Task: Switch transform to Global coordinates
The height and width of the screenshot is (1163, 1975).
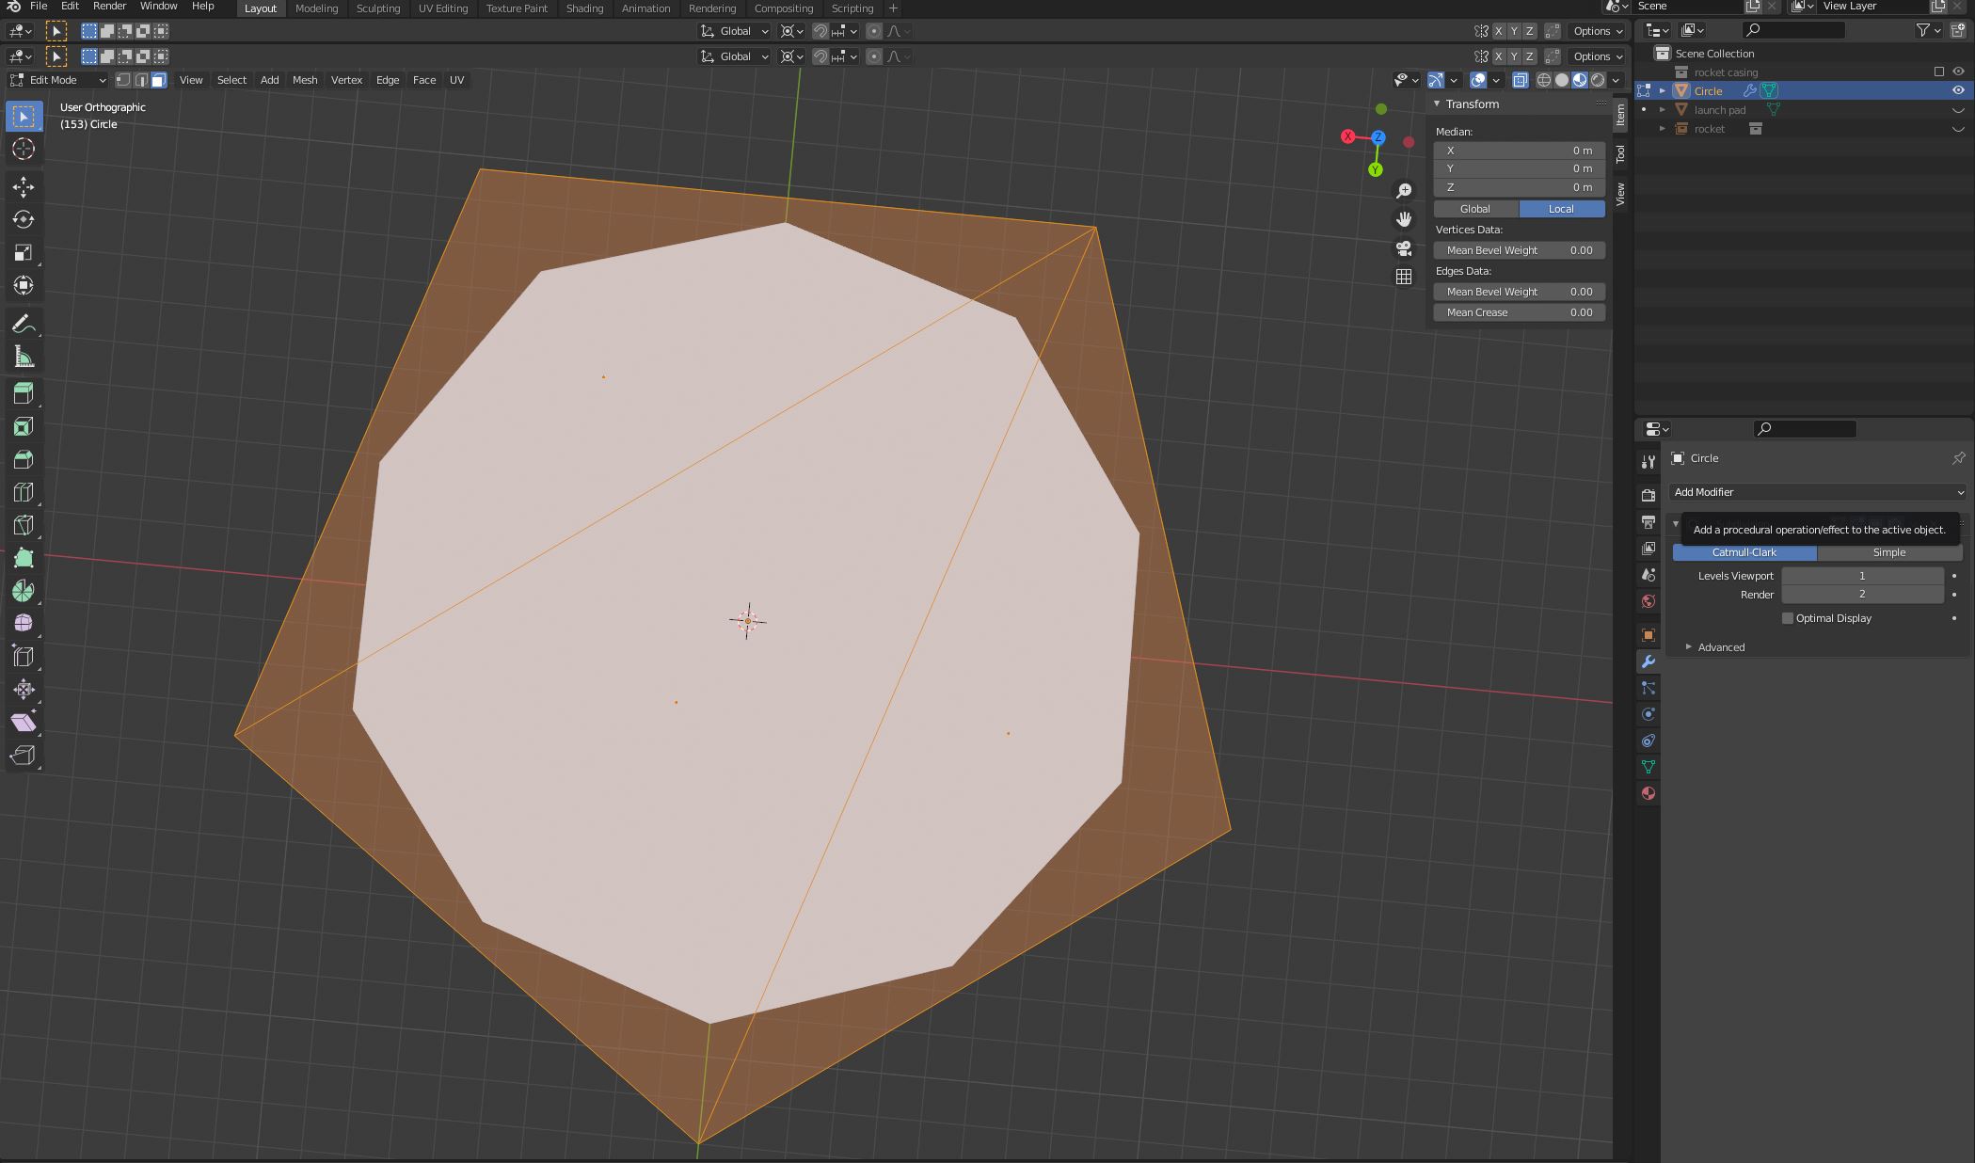Action: (1475, 209)
